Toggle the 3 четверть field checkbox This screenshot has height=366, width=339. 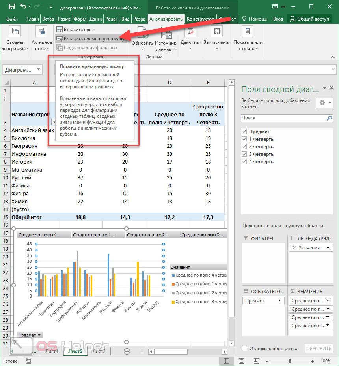(x=244, y=154)
